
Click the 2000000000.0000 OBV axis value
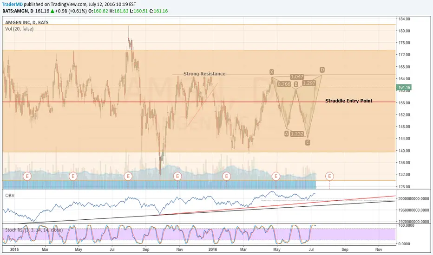(x=413, y=199)
